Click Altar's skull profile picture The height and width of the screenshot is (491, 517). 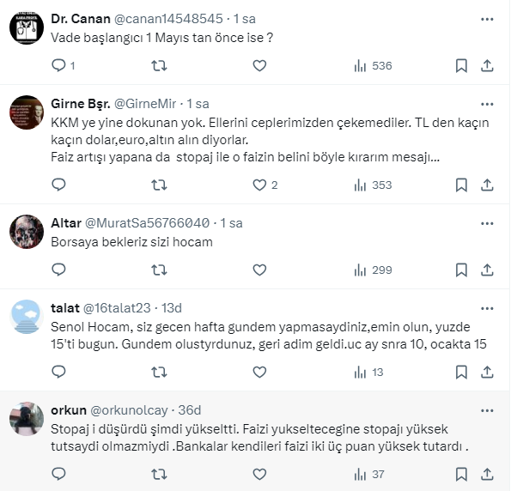(27, 231)
